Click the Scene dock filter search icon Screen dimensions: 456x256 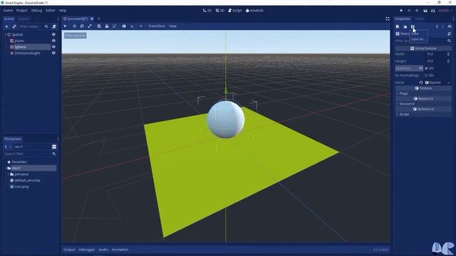click(x=46, y=26)
